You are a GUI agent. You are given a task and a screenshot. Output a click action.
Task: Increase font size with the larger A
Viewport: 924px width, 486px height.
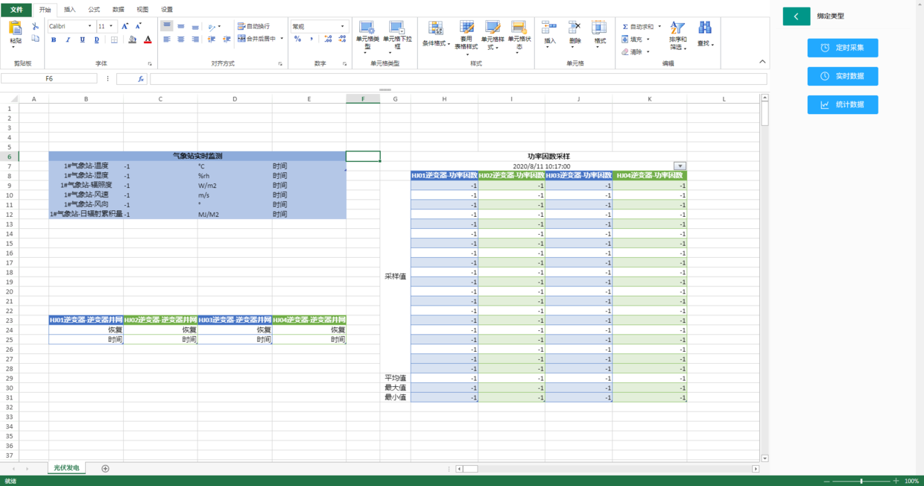pyautogui.click(x=125, y=26)
